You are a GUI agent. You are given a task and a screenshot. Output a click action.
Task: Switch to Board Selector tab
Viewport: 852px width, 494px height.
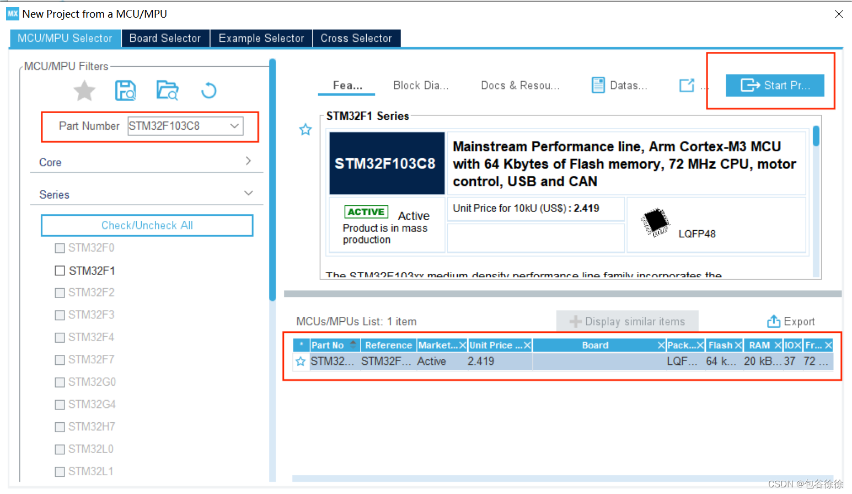click(165, 38)
